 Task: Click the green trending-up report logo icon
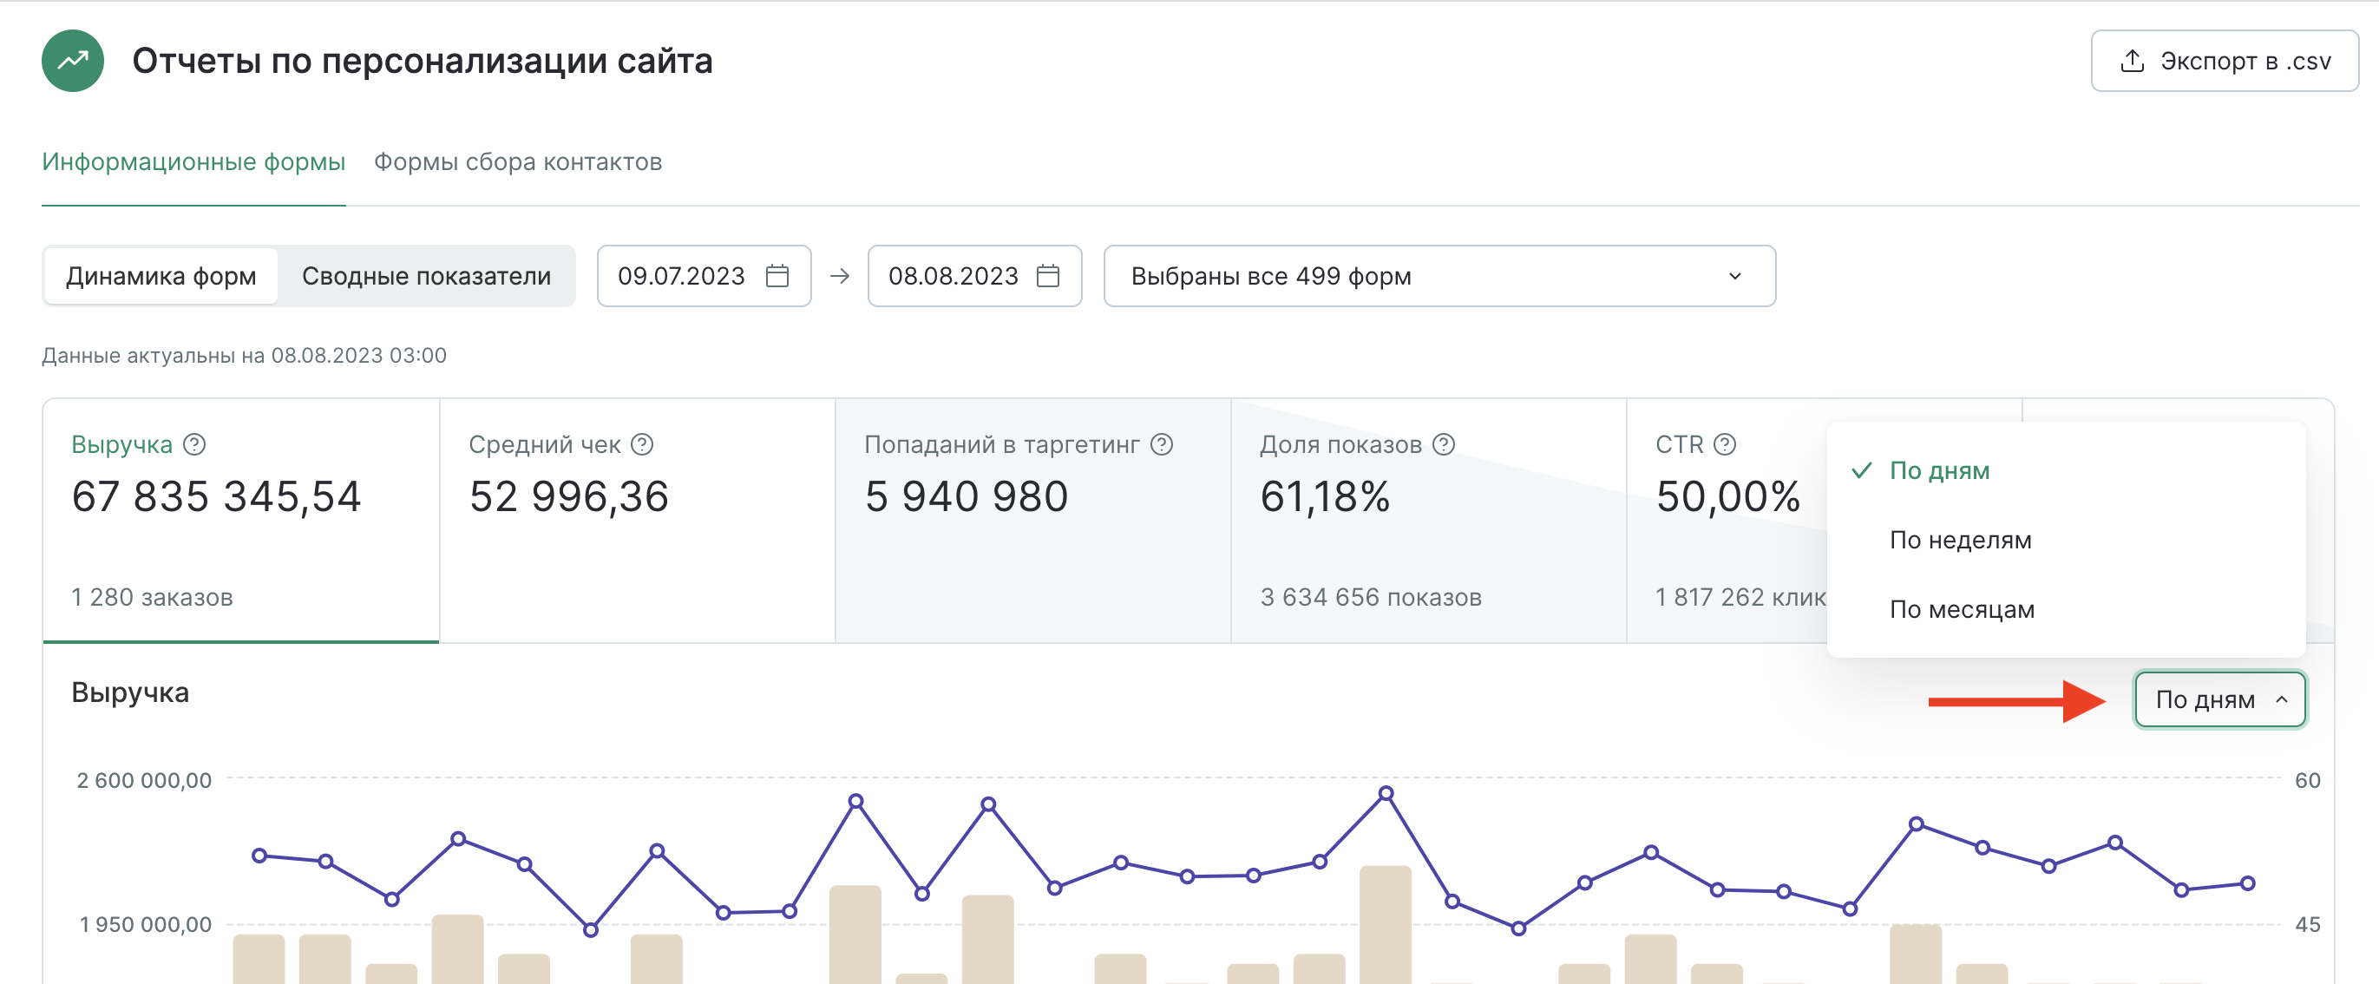pyautogui.click(x=73, y=61)
